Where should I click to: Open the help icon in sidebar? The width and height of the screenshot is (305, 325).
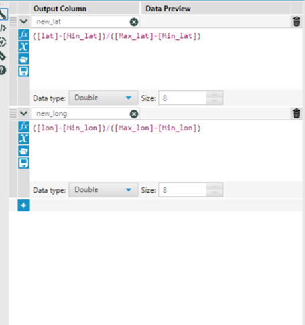point(3,70)
